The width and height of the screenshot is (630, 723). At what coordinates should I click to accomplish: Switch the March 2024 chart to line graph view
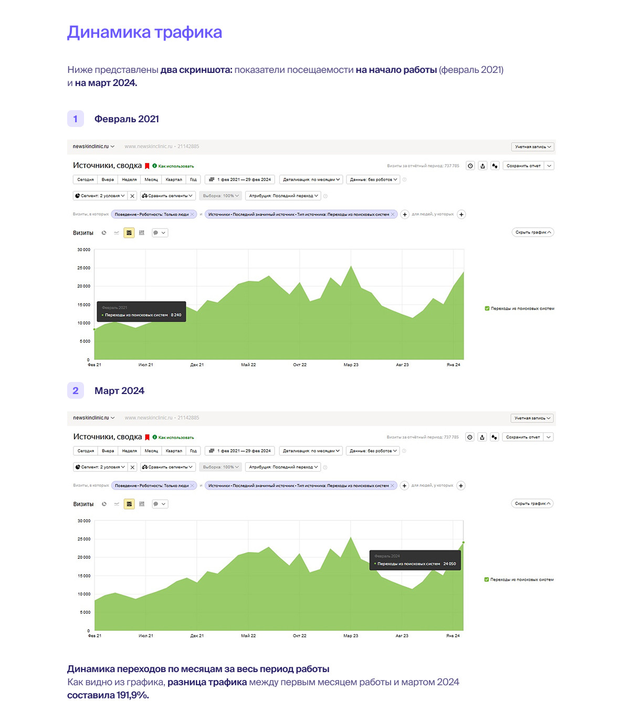[x=117, y=504]
